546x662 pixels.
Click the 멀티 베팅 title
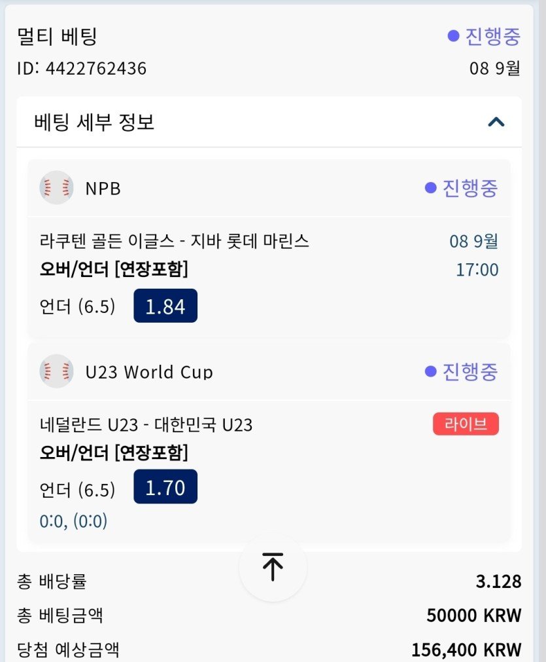pos(58,37)
